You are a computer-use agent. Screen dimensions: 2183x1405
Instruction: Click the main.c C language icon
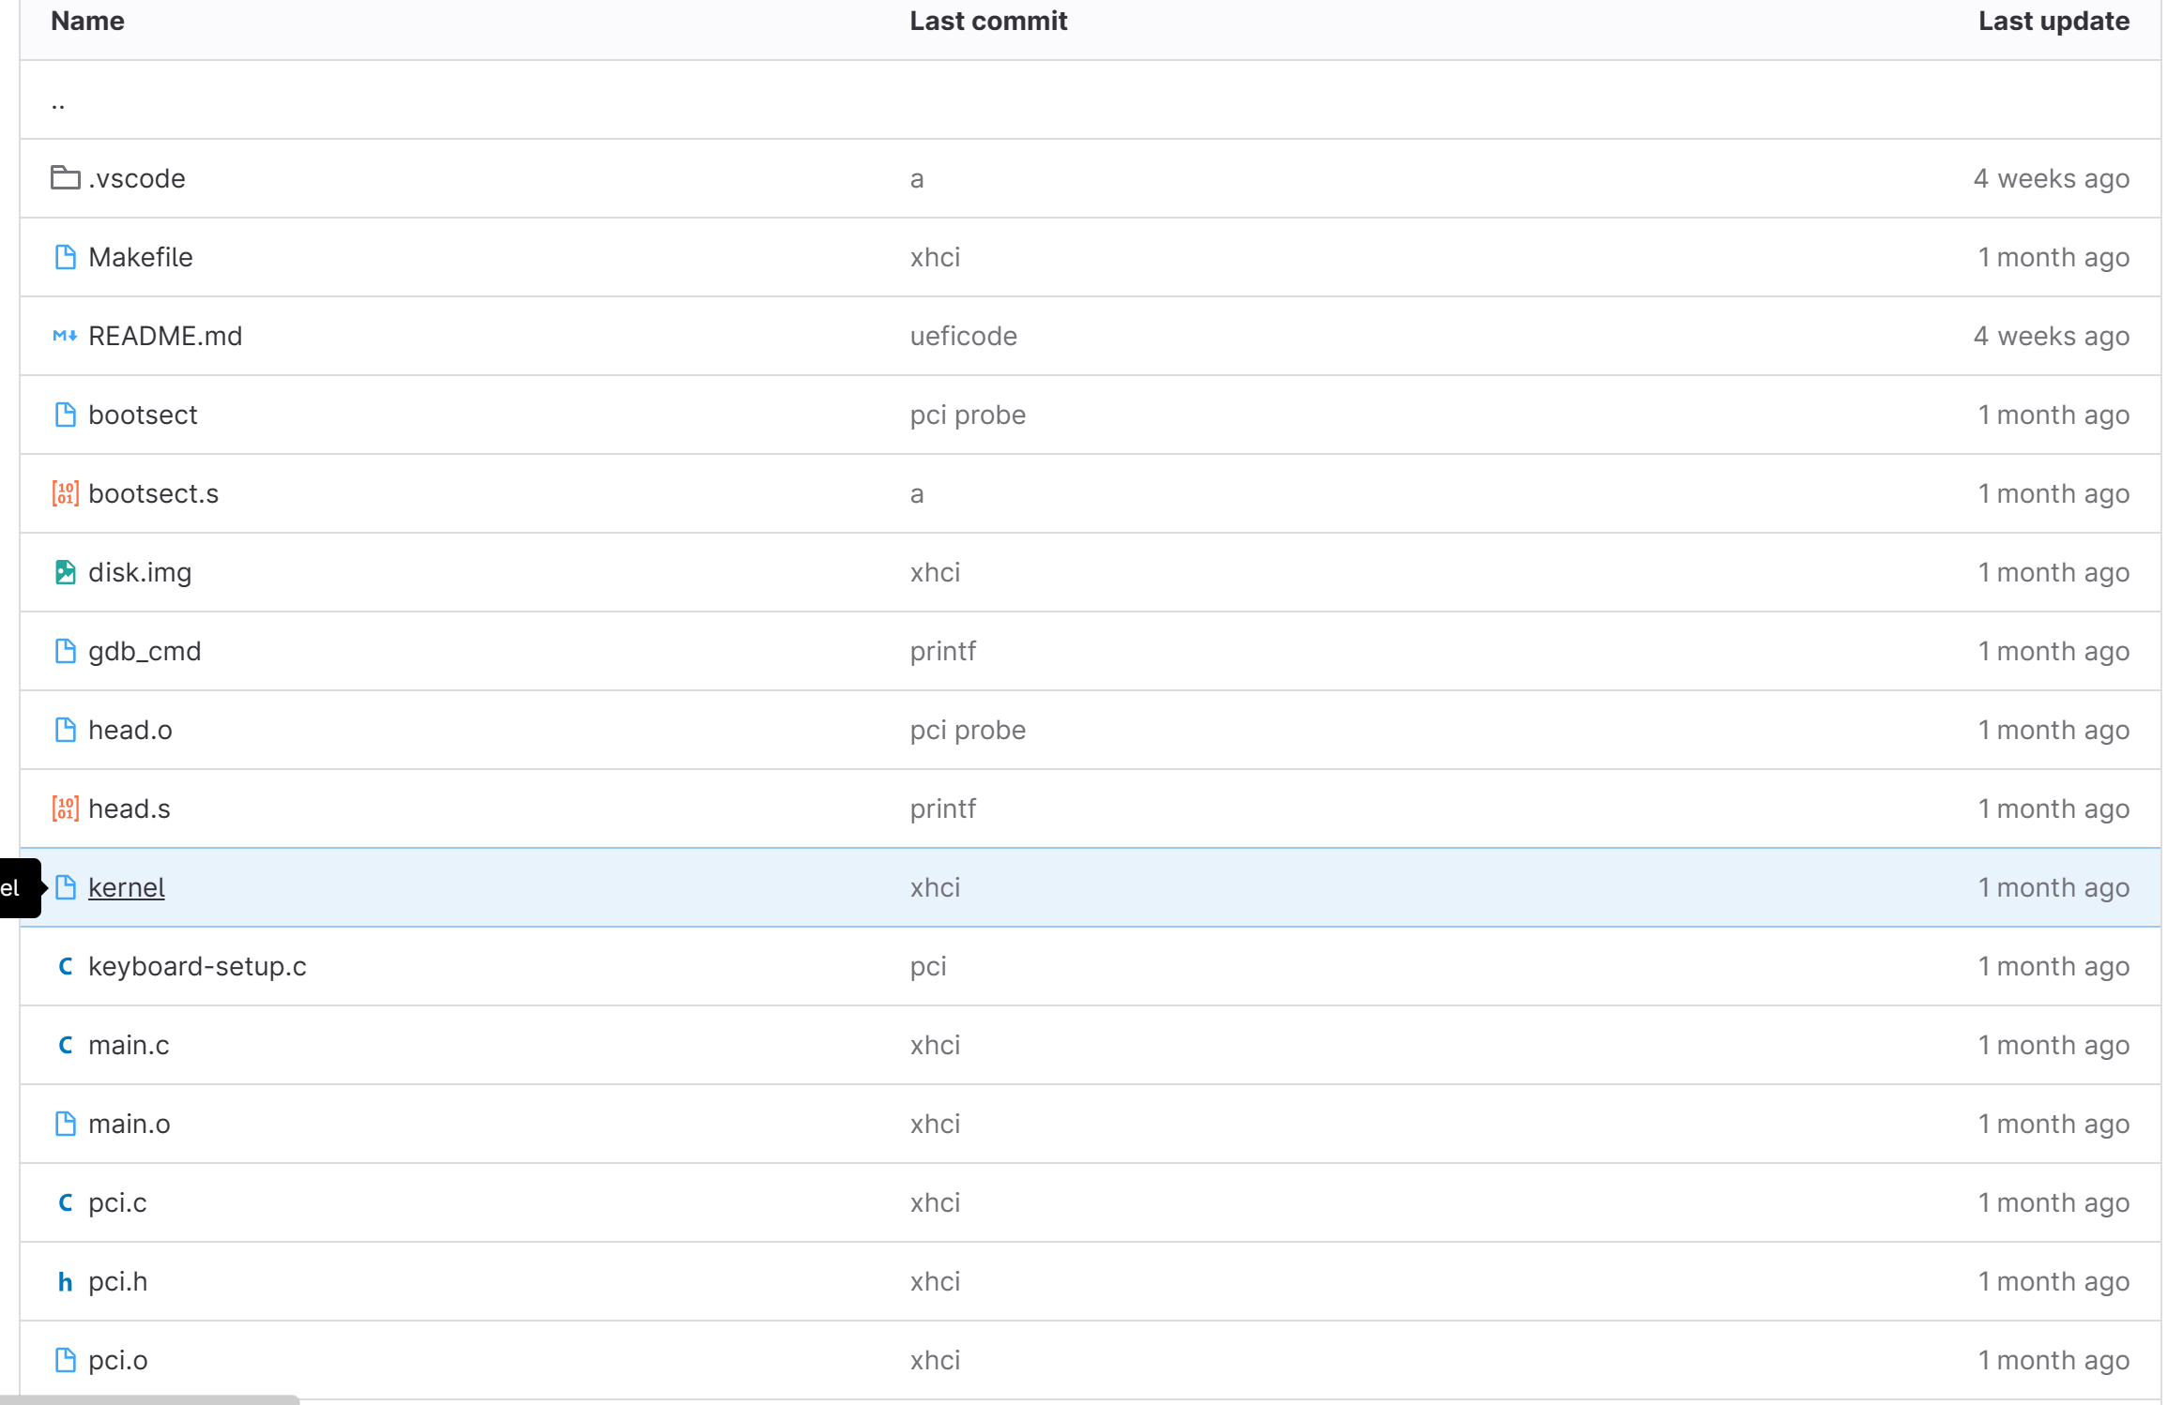pos(65,1045)
